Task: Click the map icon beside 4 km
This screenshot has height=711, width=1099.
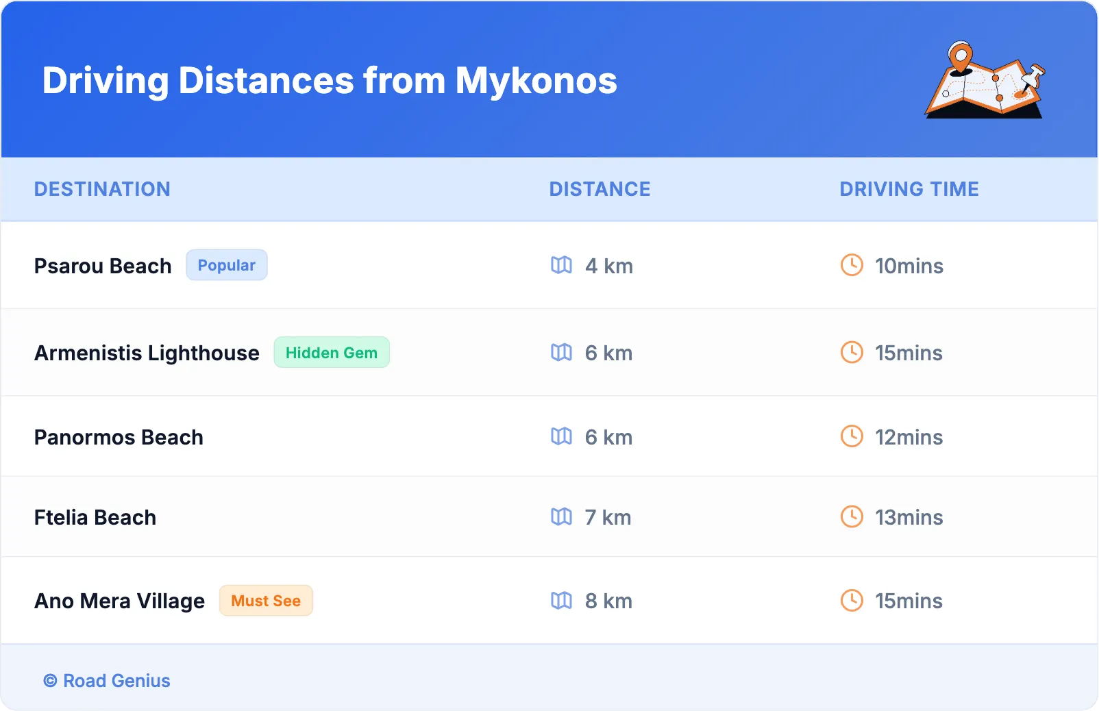Action: click(x=561, y=265)
